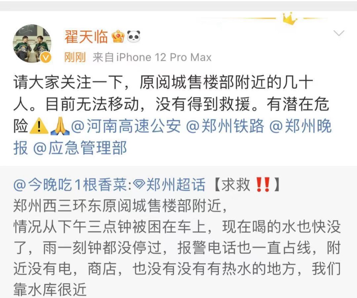Tap the yellow warning triangle emoji

click(x=39, y=125)
